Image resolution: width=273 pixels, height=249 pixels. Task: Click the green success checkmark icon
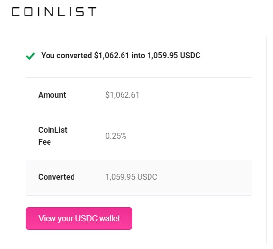pos(30,56)
